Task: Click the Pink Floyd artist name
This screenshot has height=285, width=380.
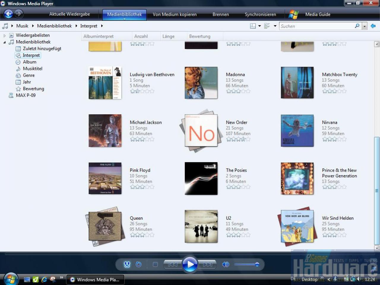Action: pyautogui.click(x=140, y=170)
